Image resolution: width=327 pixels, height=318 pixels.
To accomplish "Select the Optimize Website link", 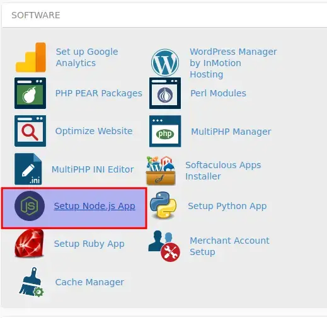I will [x=94, y=131].
